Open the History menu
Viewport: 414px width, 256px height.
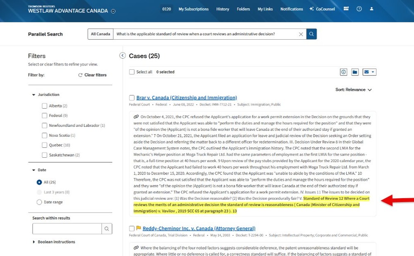pyautogui.click(x=223, y=9)
